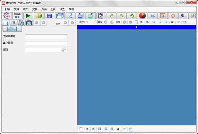The height and width of the screenshot is (134, 198).
Task: Open the 工具 menu
Action: tap(53, 9)
